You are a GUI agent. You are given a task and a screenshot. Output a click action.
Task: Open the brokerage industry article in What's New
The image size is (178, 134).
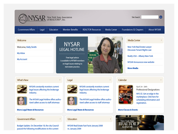[x=44, y=90]
